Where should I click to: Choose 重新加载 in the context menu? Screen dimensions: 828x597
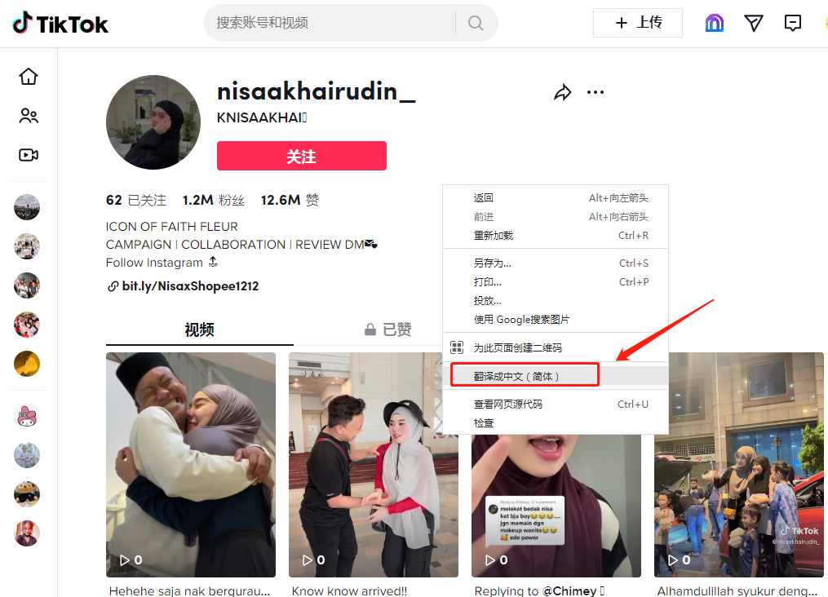(x=494, y=236)
